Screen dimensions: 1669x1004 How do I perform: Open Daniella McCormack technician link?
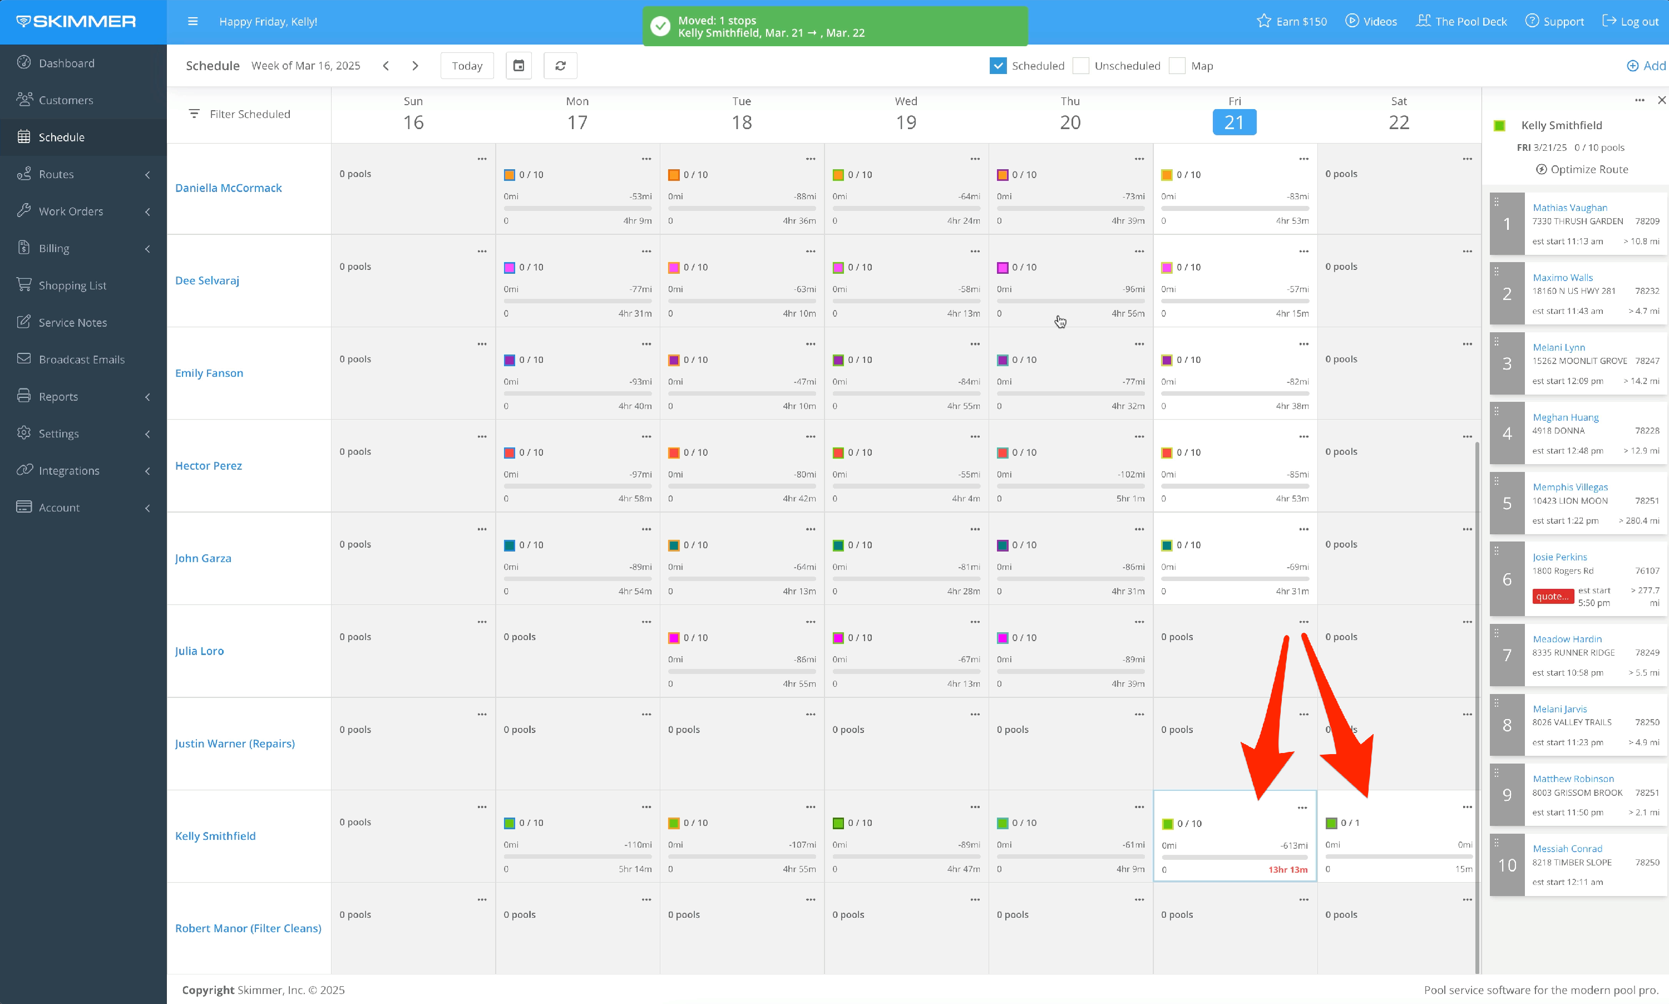point(228,188)
